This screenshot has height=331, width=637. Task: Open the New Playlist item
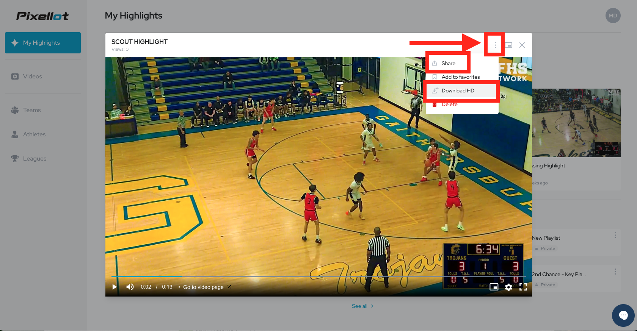[546, 238]
